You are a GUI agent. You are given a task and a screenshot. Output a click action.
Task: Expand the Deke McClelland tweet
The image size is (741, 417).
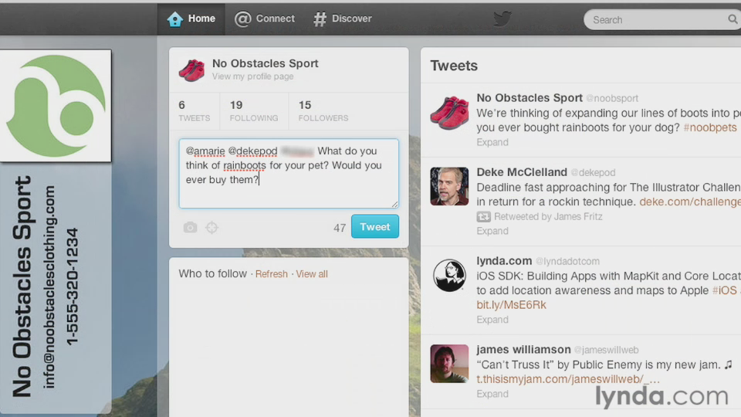point(492,231)
